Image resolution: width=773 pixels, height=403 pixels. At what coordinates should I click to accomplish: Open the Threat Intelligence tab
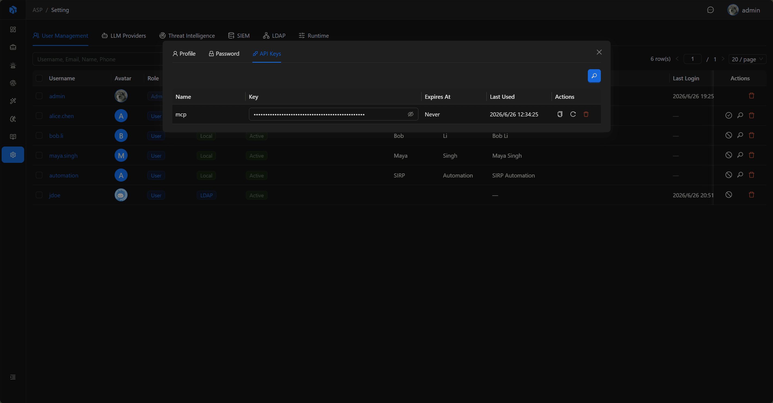pyautogui.click(x=187, y=36)
